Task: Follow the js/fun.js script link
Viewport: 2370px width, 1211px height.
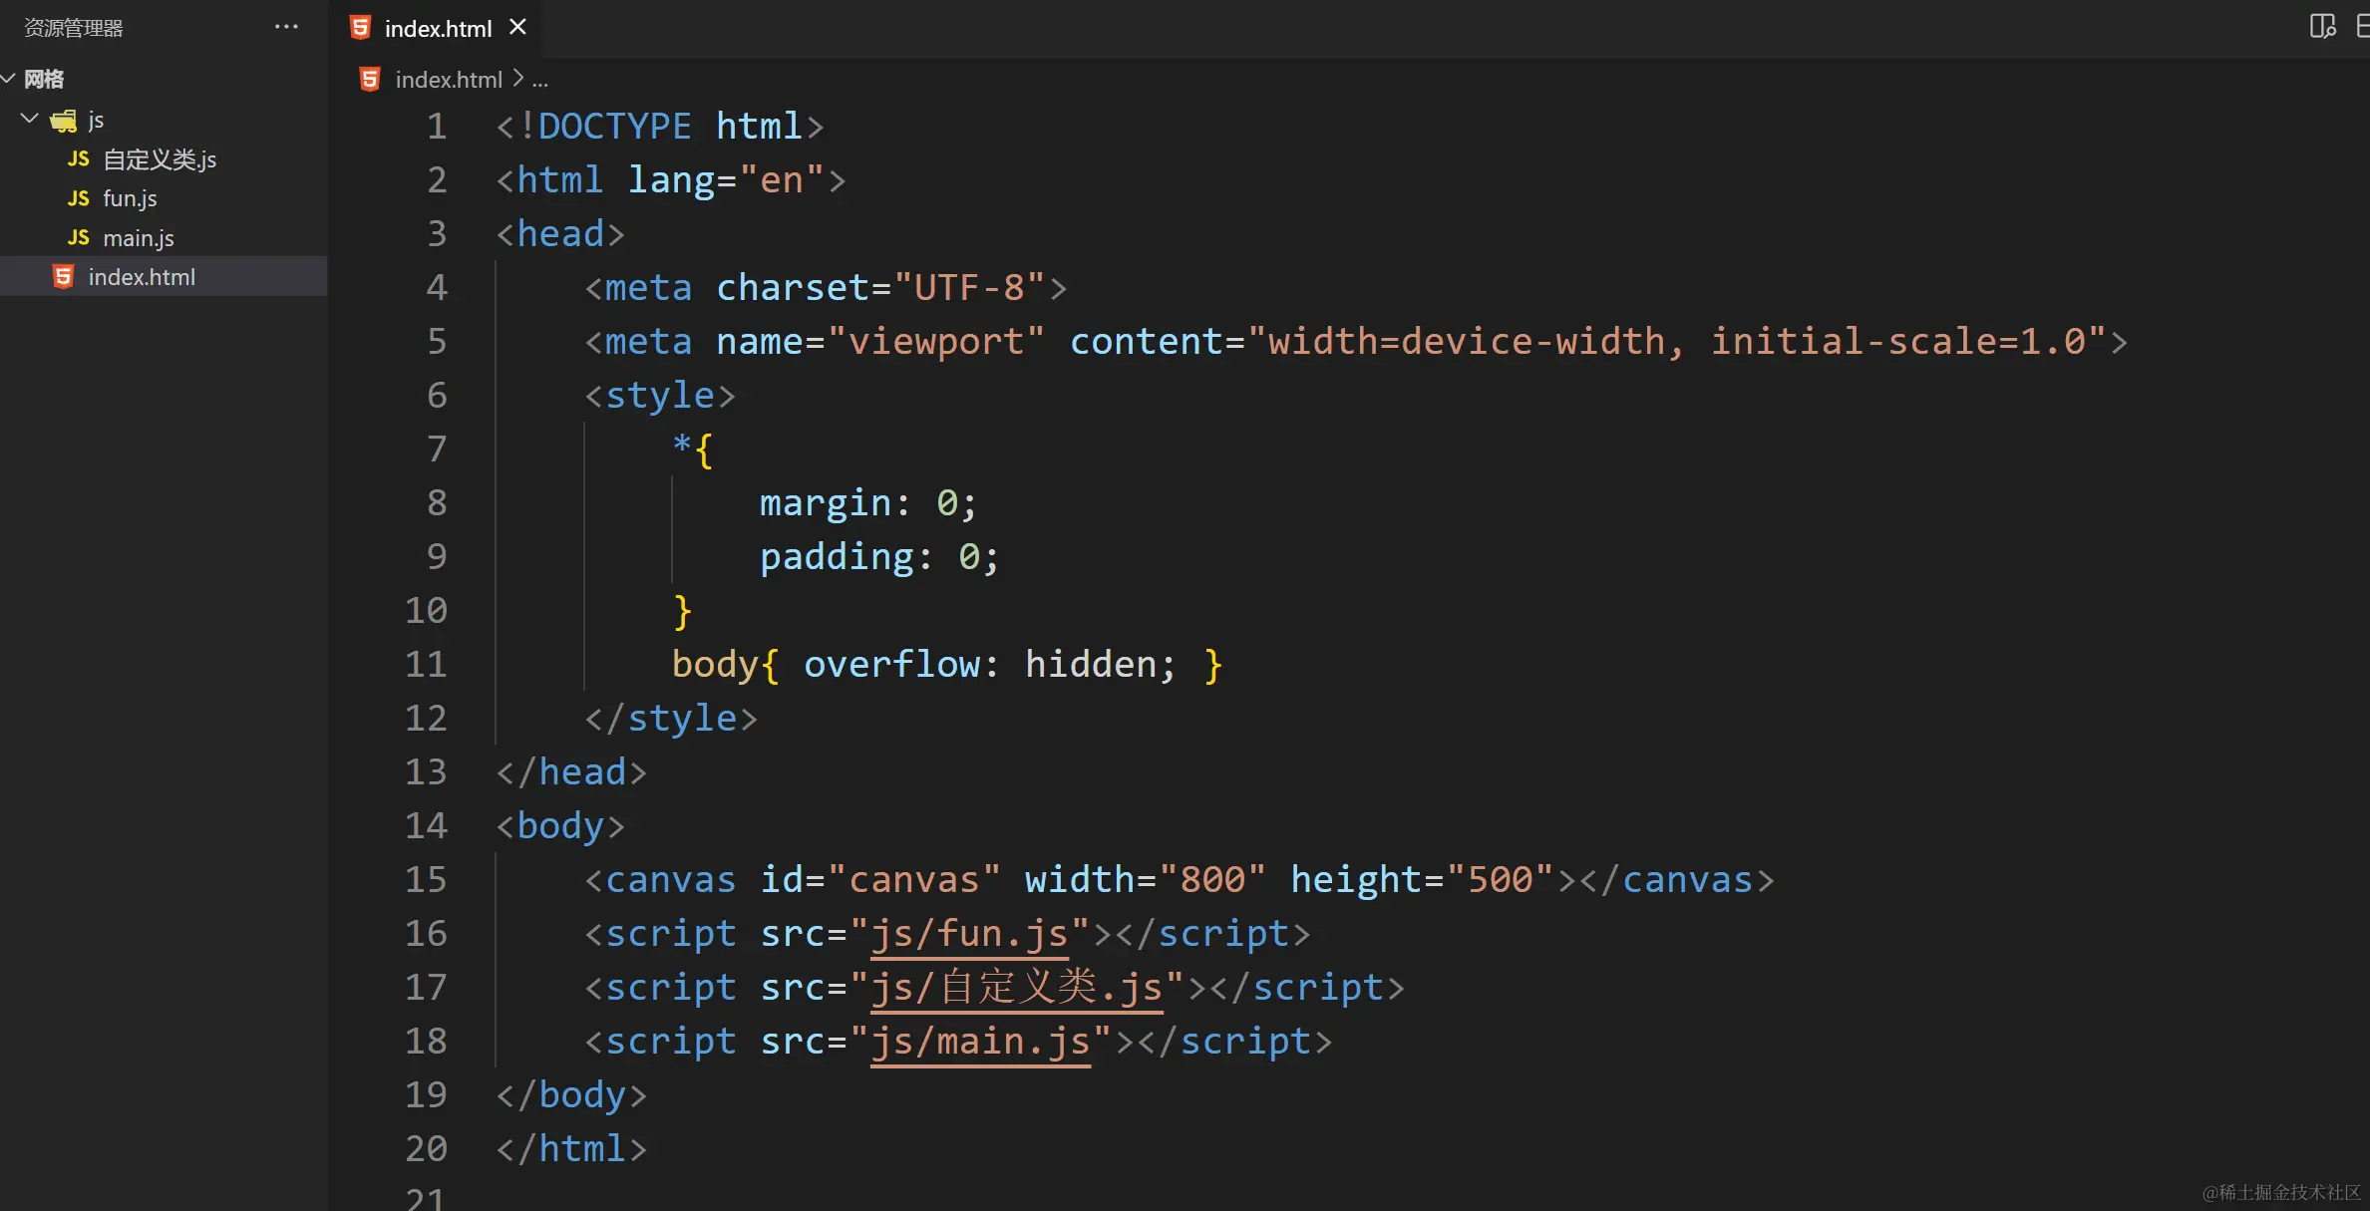Action: [968, 934]
